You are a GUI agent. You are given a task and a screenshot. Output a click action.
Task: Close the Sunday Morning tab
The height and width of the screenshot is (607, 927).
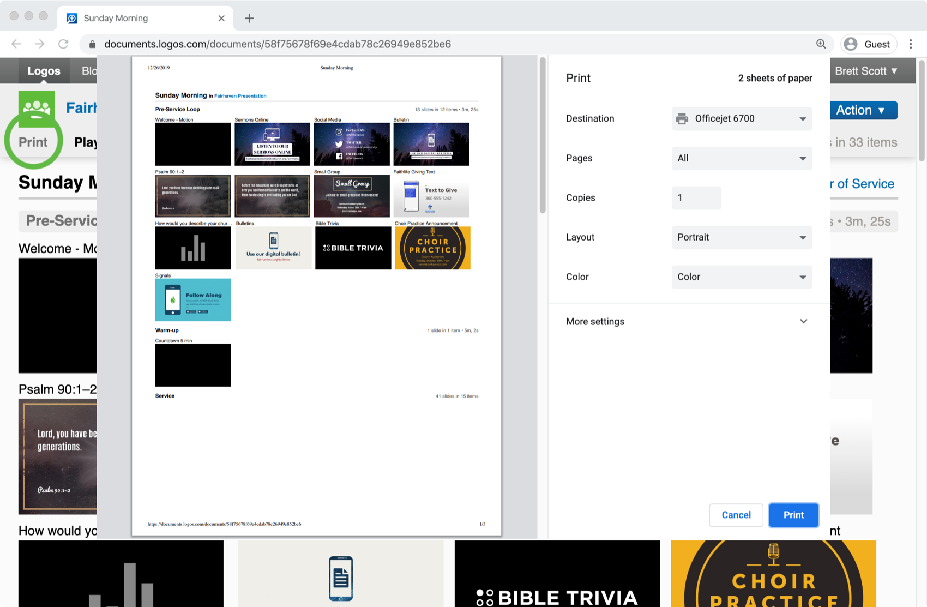[x=221, y=18]
